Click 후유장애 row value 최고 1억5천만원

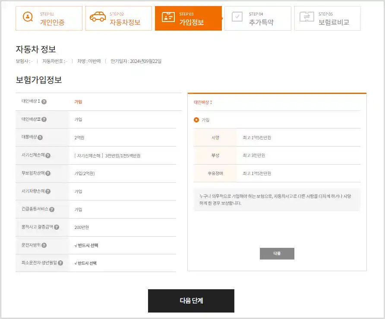coord(257,173)
